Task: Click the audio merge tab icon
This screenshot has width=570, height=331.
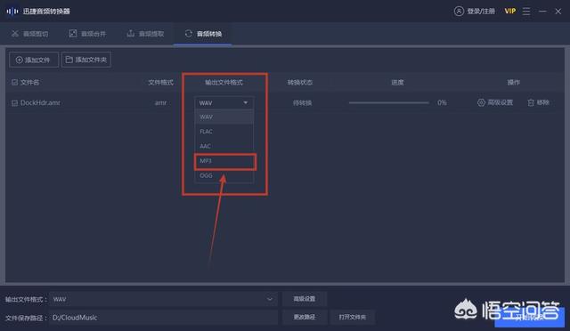Action: [73, 34]
